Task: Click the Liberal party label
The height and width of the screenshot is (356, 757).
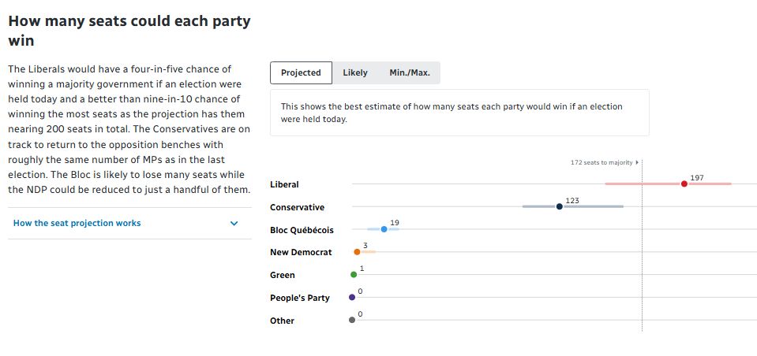Action: pos(284,184)
